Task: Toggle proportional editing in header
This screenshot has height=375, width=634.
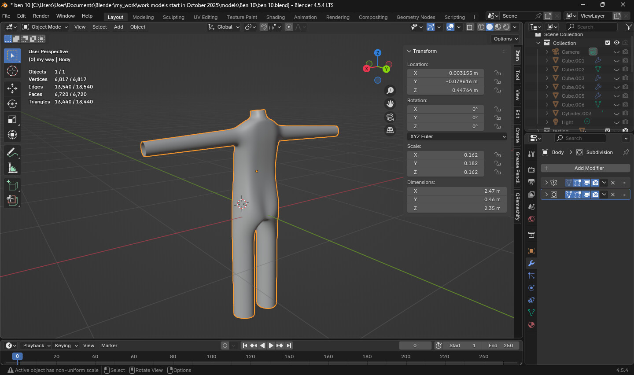Action: [x=289, y=27]
